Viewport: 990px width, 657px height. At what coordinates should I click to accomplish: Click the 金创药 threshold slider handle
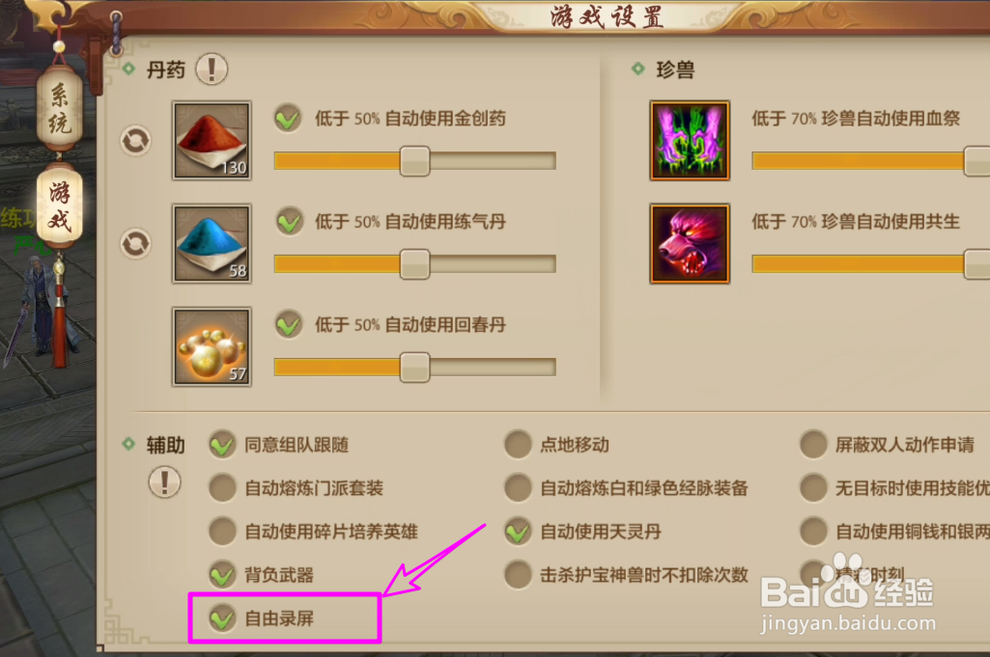[414, 161]
